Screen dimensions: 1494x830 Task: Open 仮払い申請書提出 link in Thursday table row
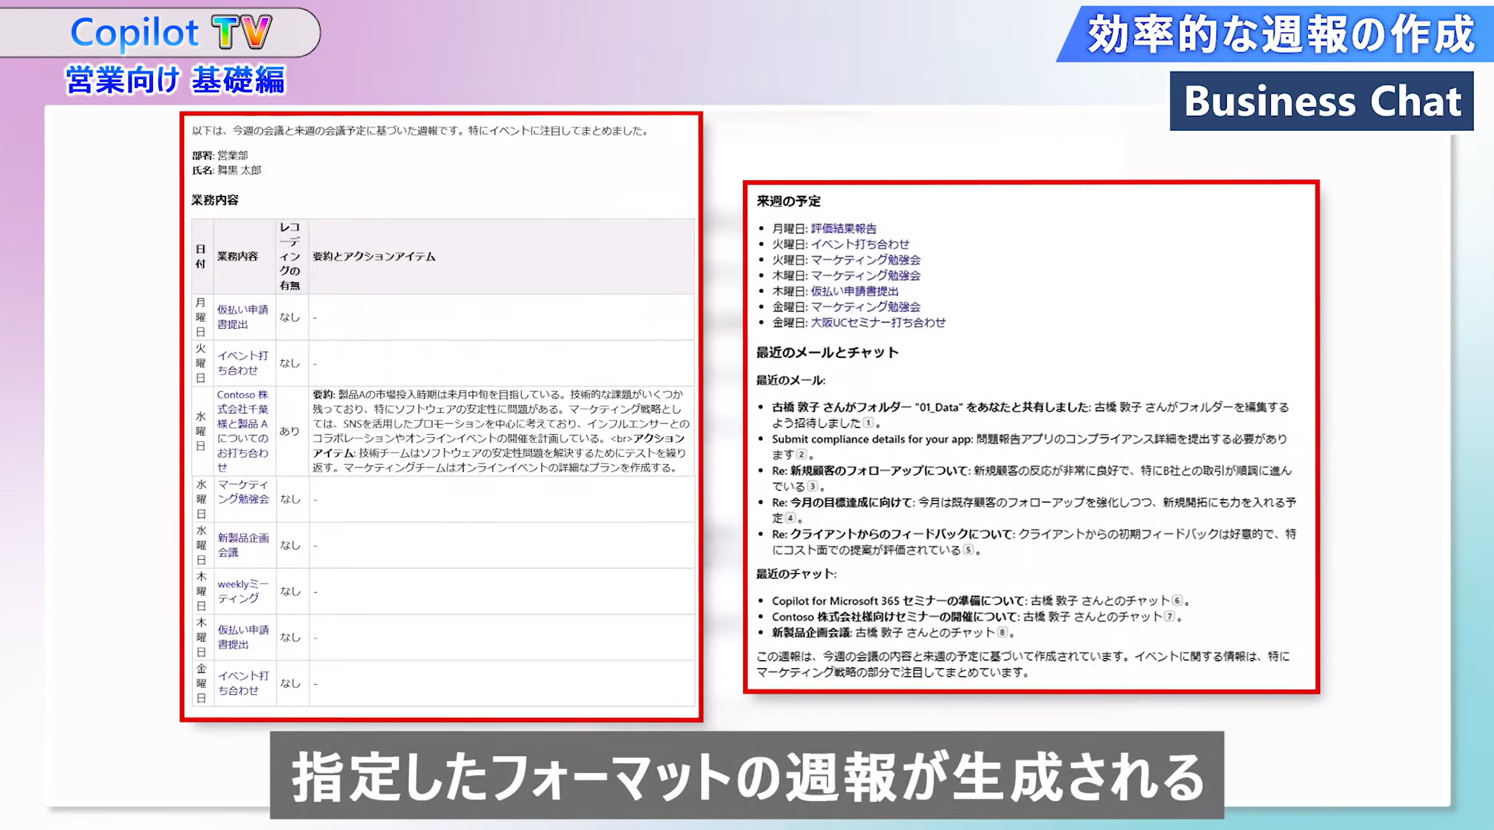(243, 637)
